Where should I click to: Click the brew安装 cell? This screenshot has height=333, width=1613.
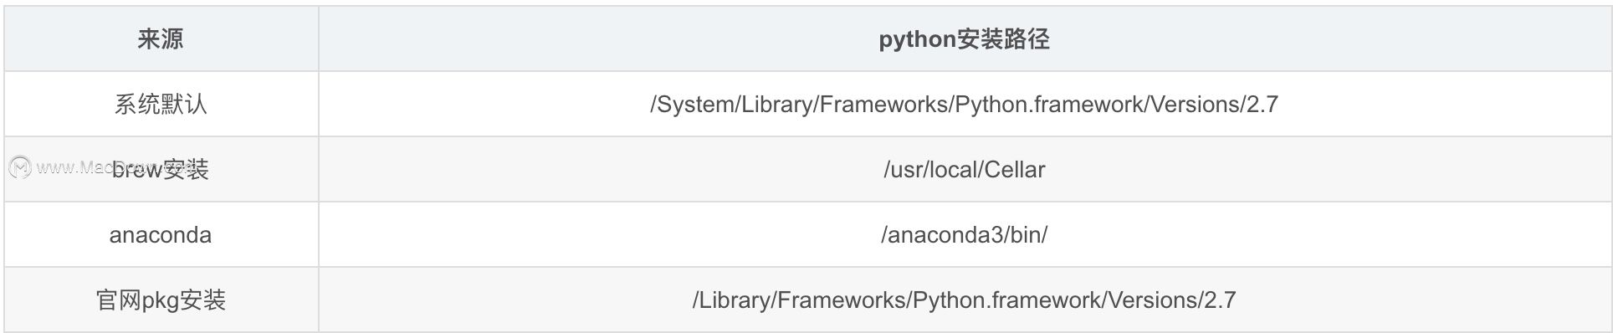click(160, 170)
